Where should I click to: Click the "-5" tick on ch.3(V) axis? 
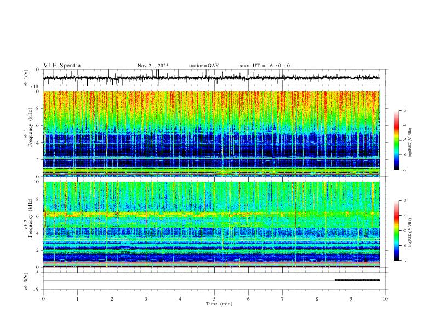(37, 290)
